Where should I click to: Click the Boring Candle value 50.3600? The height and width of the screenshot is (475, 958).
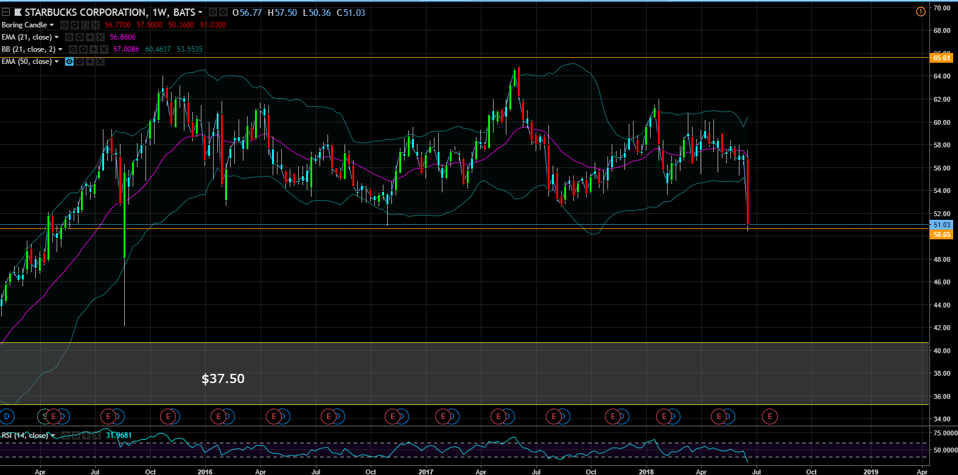click(181, 25)
